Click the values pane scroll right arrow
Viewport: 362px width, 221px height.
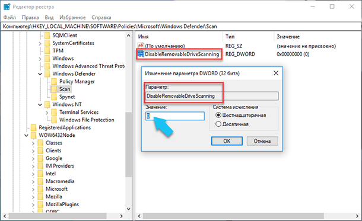357,216
